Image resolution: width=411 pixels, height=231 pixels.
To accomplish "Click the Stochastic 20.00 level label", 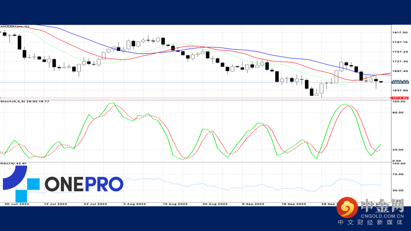I will 398,150.
